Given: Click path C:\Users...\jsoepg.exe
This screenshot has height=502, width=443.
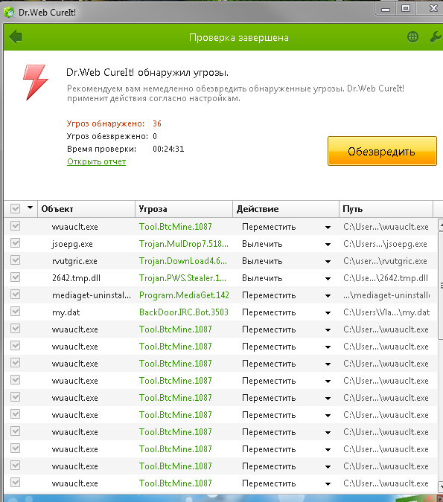Looking at the screenshot, I should pos(385,244).
